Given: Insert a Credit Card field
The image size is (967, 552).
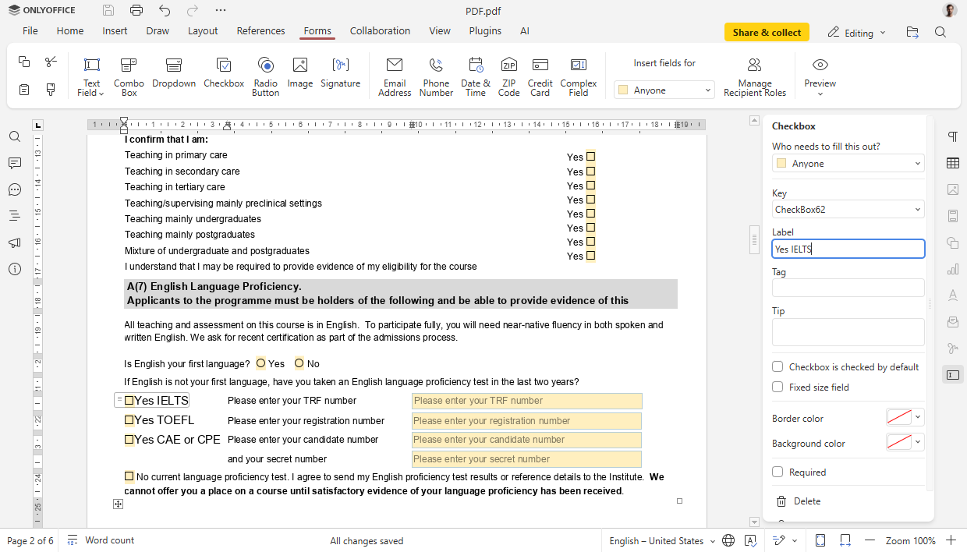Looking at the screenshot, I should (540, 74).
